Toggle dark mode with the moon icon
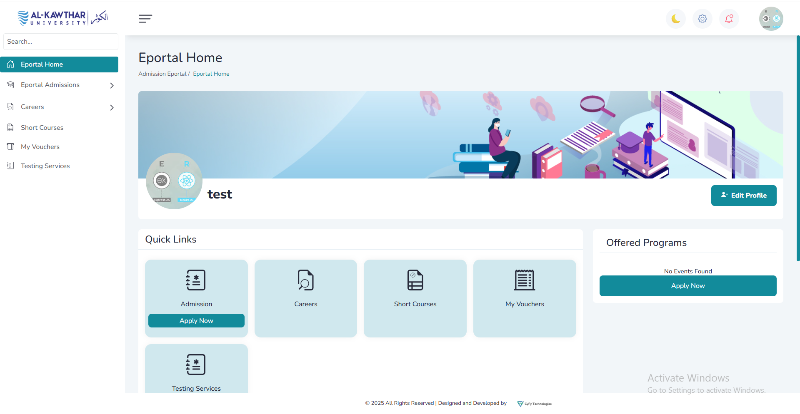This screenshot has height=414, width=800. [675, 19]
